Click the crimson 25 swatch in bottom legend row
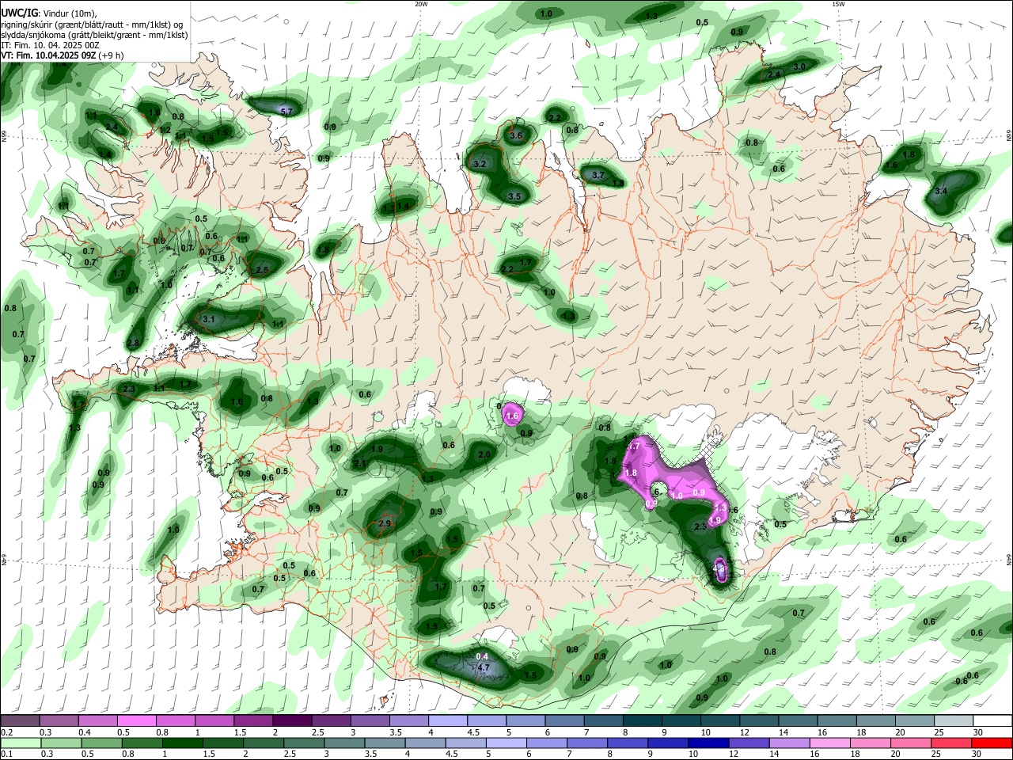This screenshot has height=760, width=1013. pyautogui.click(x=952, y=743)
